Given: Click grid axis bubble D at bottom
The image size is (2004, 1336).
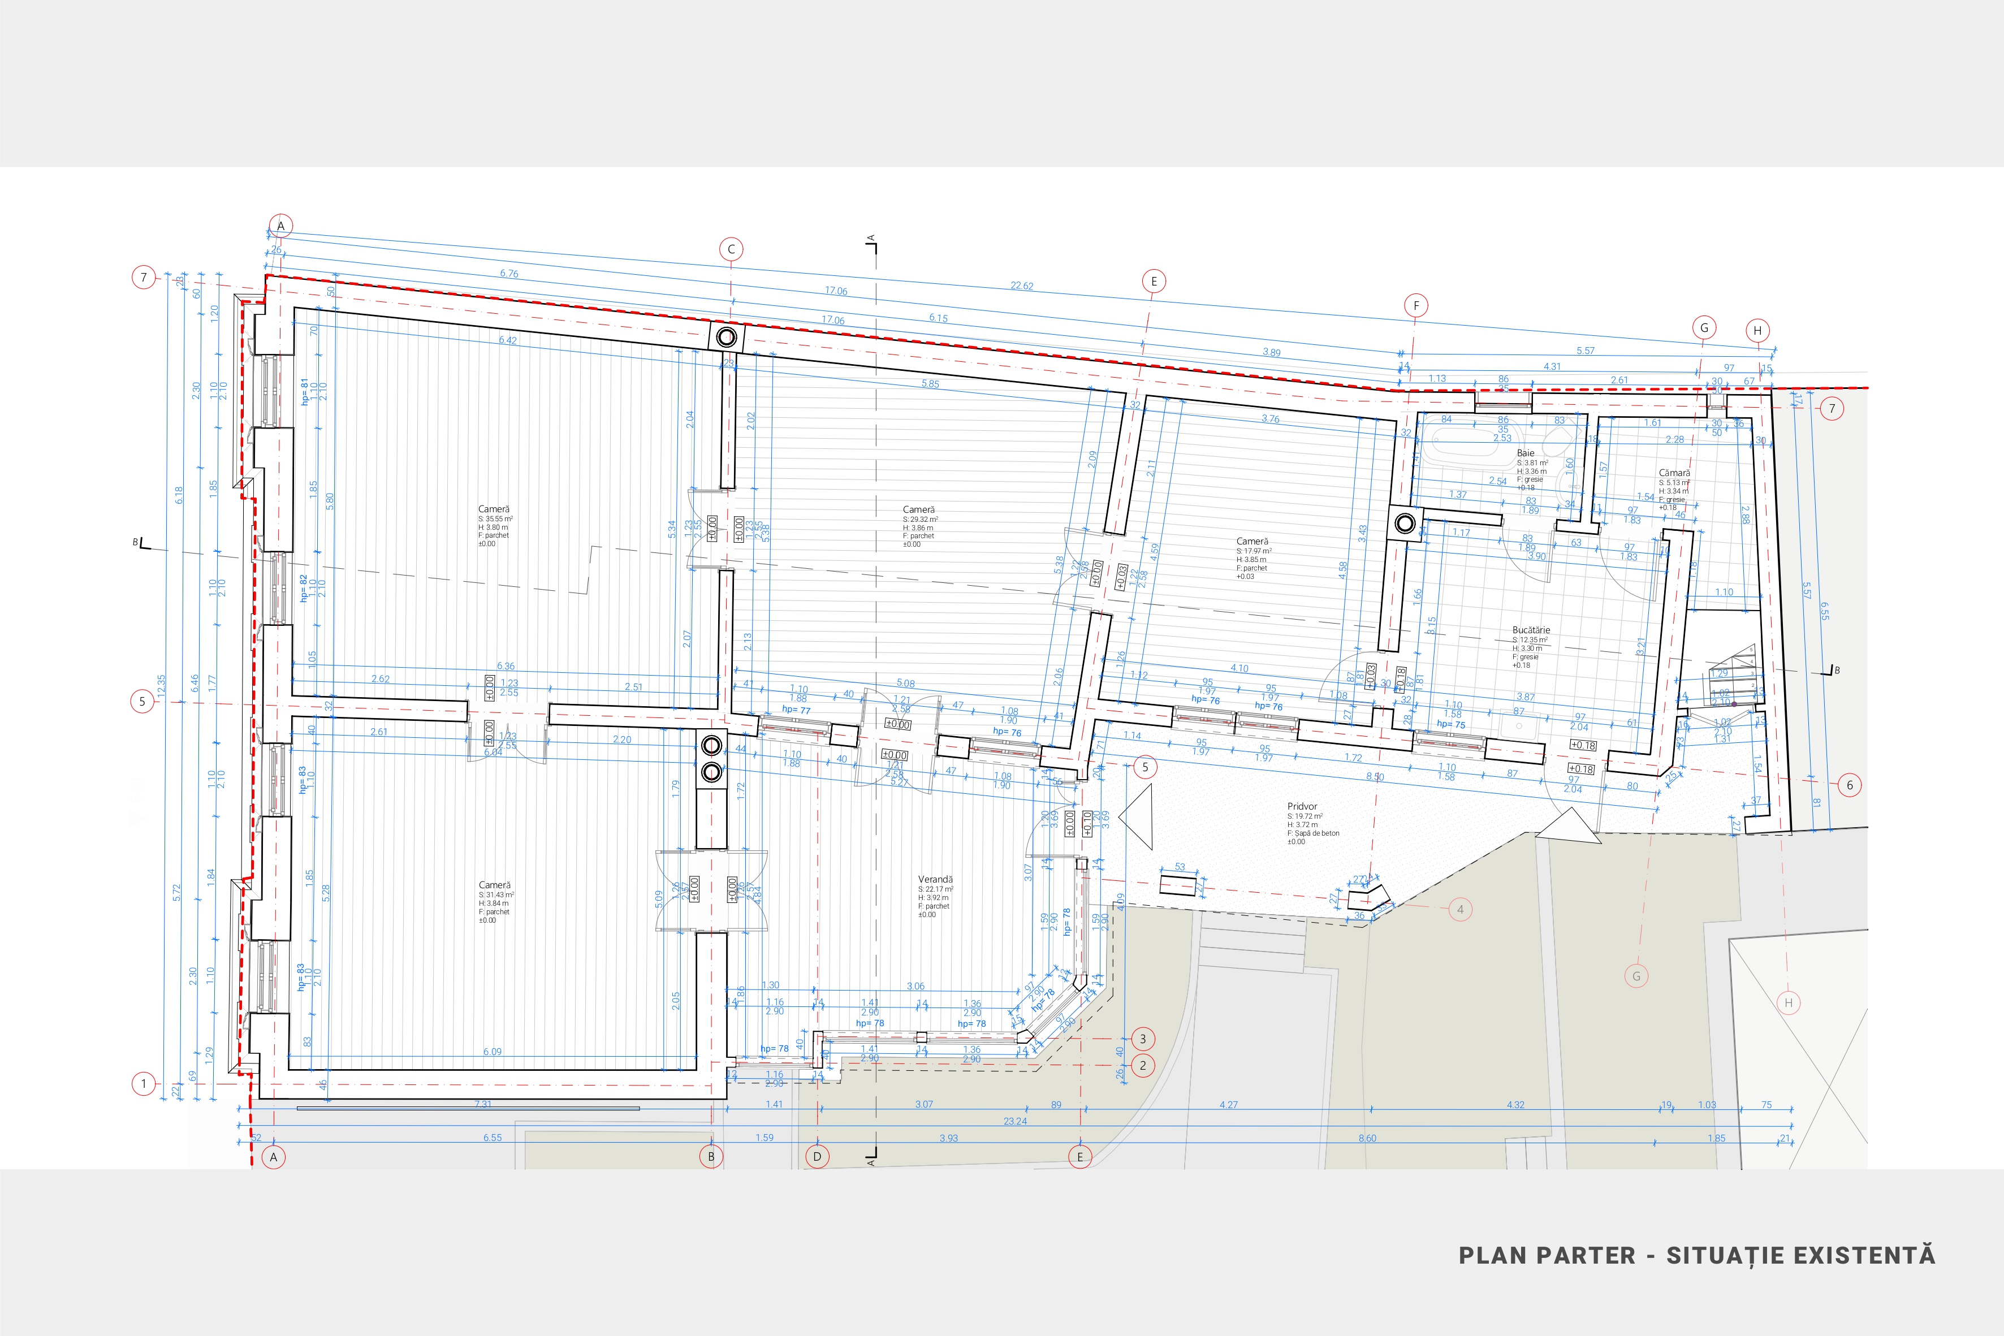Looking at the screenshot, I should (817, 1156).
